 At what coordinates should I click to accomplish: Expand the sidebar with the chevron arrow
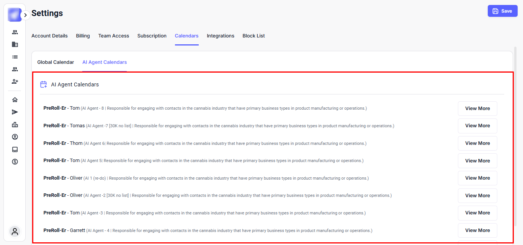point(25,15)
